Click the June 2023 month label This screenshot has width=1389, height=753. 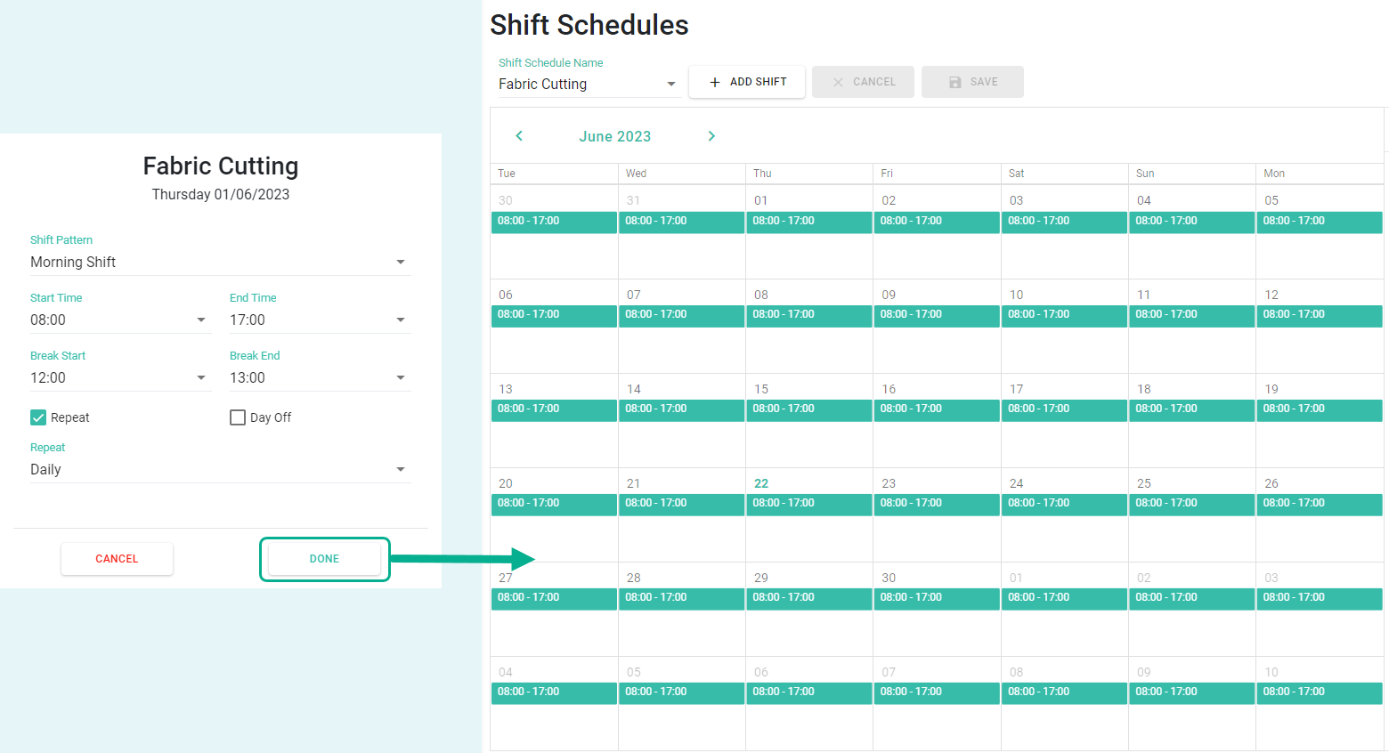coord(614,136)
